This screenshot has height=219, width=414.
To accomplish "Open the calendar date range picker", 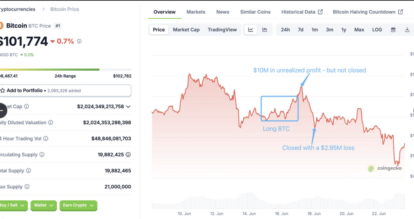I will tap(393, 29).
